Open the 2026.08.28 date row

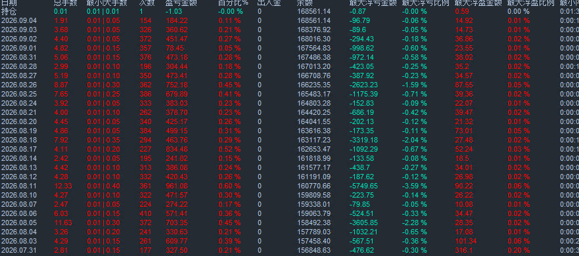point(19,67)
